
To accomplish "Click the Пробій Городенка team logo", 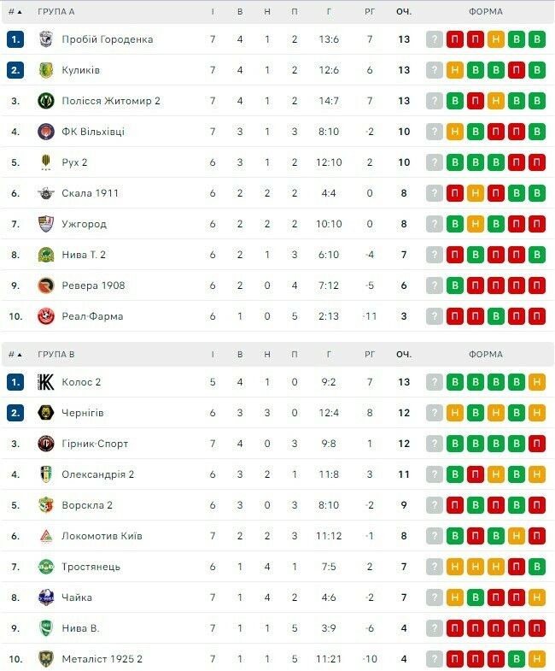I will [46, 39].
